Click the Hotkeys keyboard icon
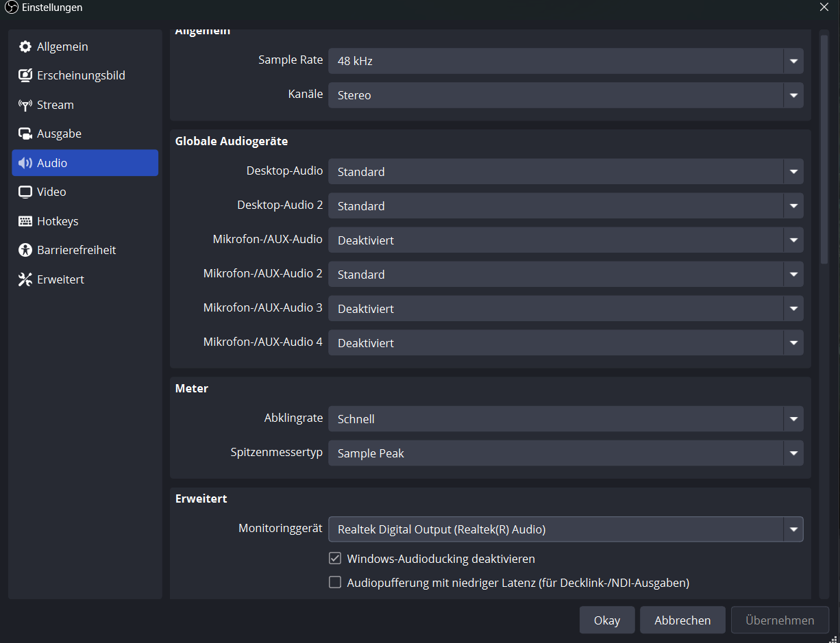840x643 pixels. pyautogui.click(x=25, y=221)
